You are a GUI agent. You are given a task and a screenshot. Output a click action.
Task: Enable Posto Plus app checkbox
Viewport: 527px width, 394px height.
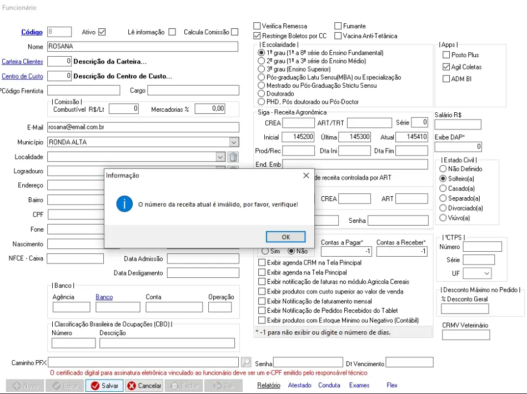click(x=446, y=55)
